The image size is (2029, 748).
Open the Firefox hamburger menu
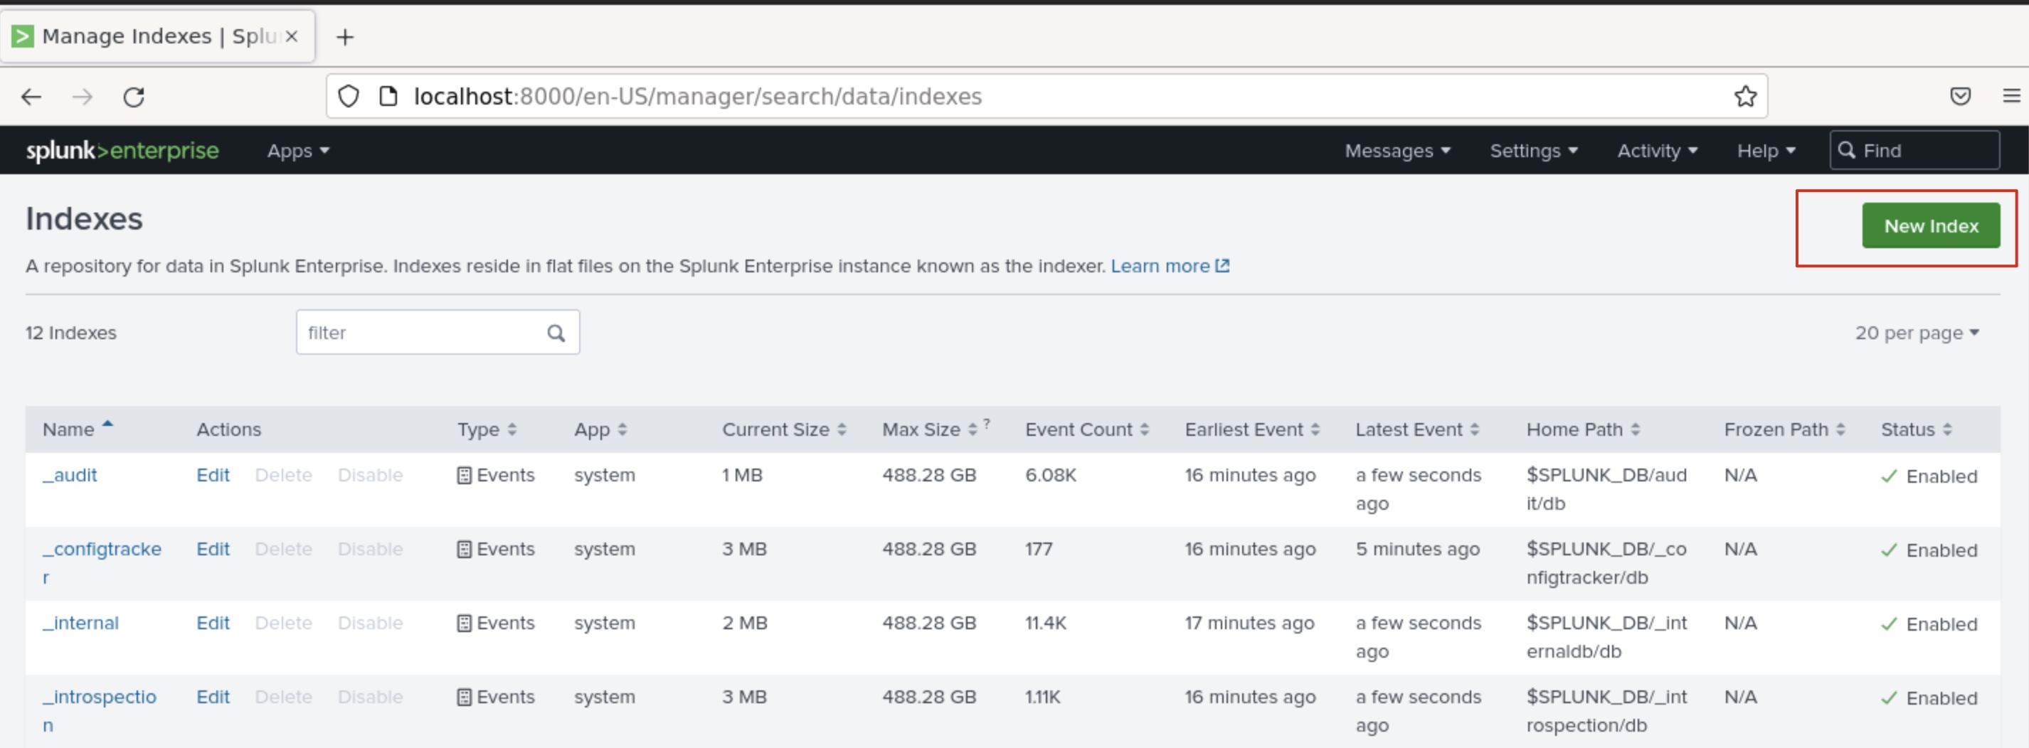click(x=2011, y=96)
